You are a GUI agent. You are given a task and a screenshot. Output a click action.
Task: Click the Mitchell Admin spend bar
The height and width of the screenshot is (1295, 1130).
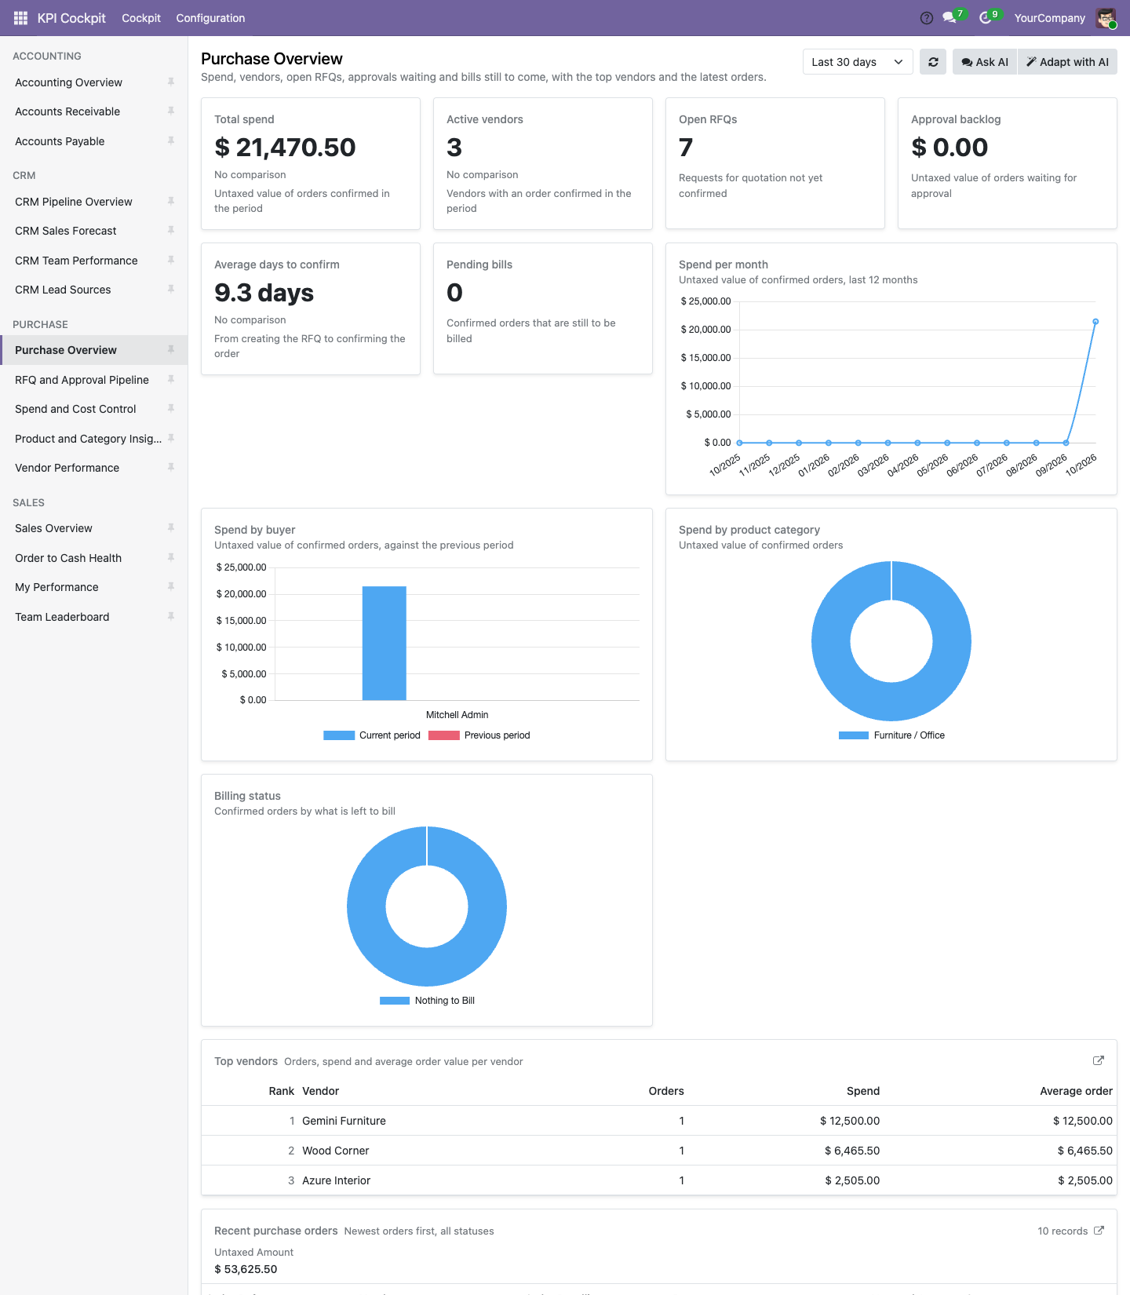(385, 643)
